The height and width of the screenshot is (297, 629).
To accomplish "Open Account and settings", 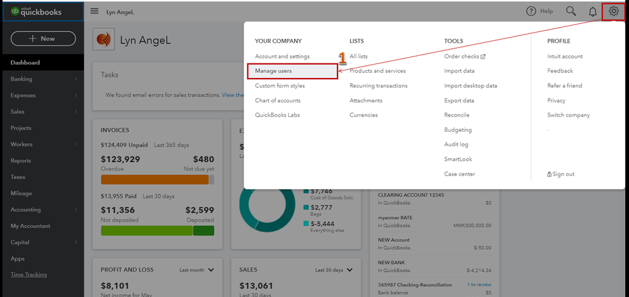I will coord(283,57).
